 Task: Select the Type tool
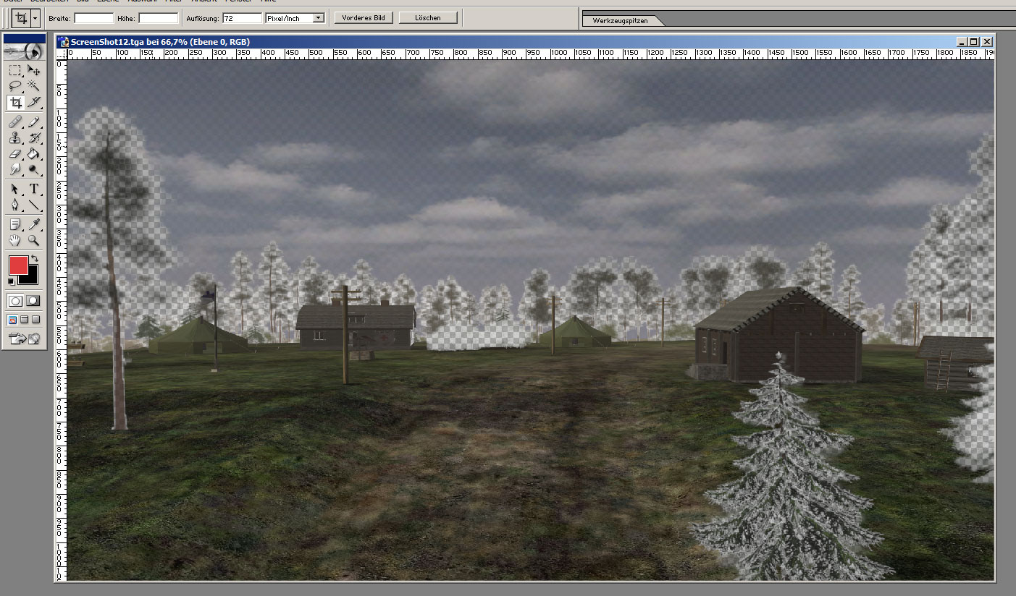(33, 189)
